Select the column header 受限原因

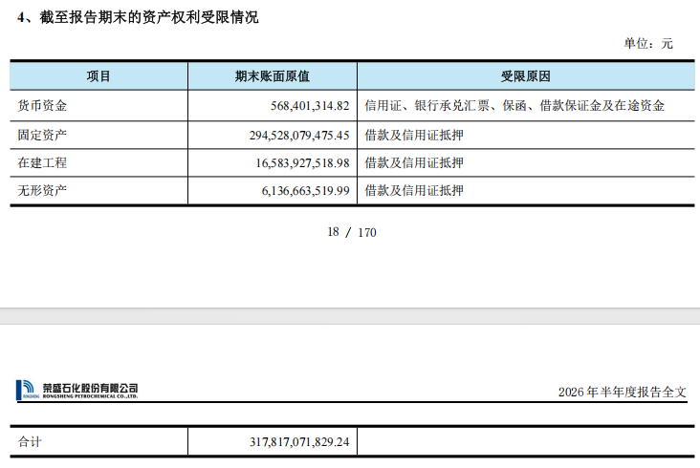(525, 76)
